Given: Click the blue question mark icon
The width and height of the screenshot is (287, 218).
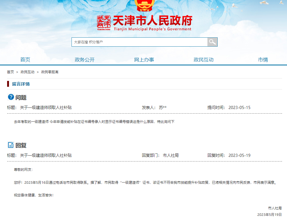Looking at the screenshot, I should 11,97.
